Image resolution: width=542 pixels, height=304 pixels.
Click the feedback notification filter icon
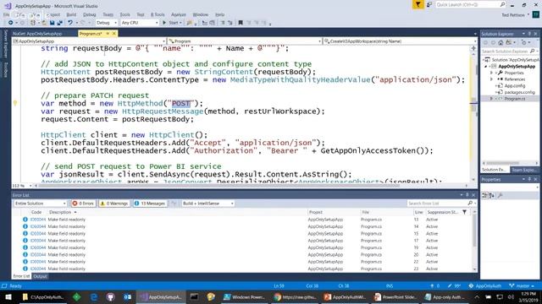418,4
